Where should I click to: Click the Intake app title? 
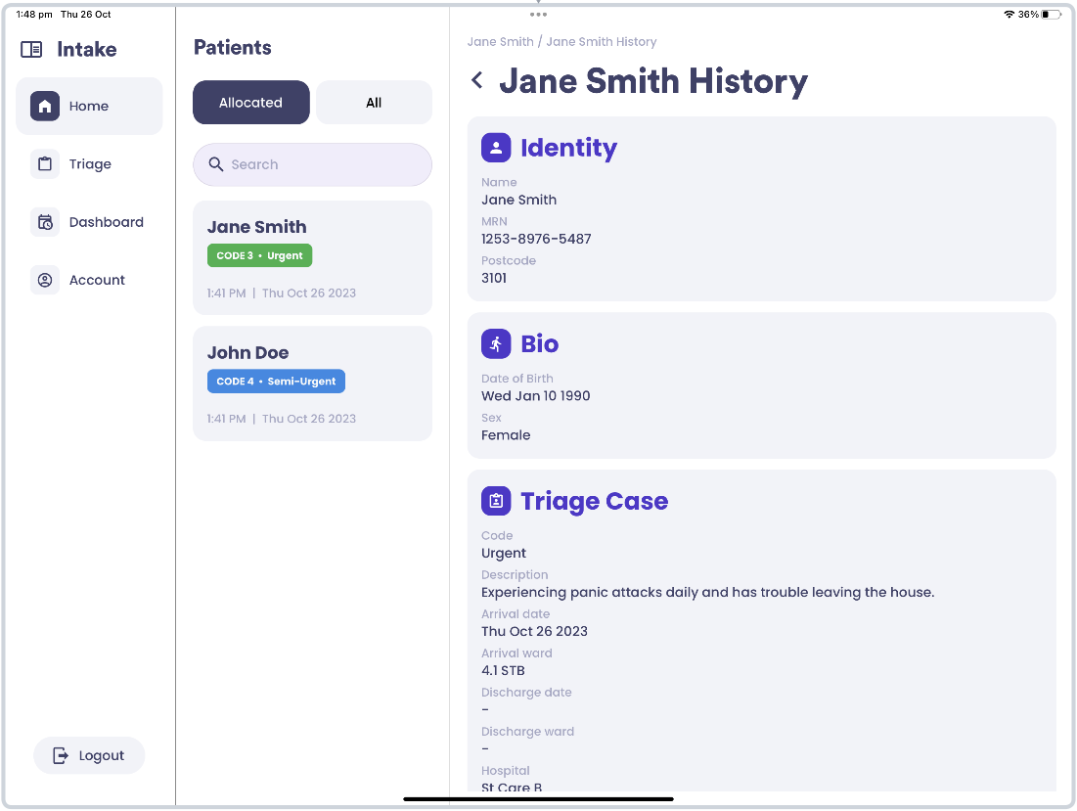click(86, 50)
